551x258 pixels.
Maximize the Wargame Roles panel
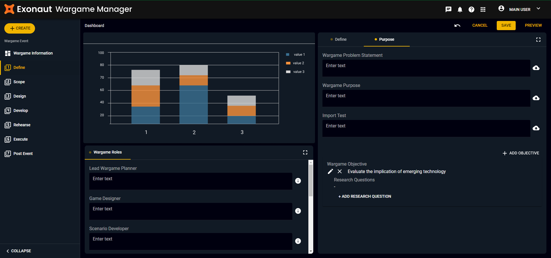[x=305, y=152]
